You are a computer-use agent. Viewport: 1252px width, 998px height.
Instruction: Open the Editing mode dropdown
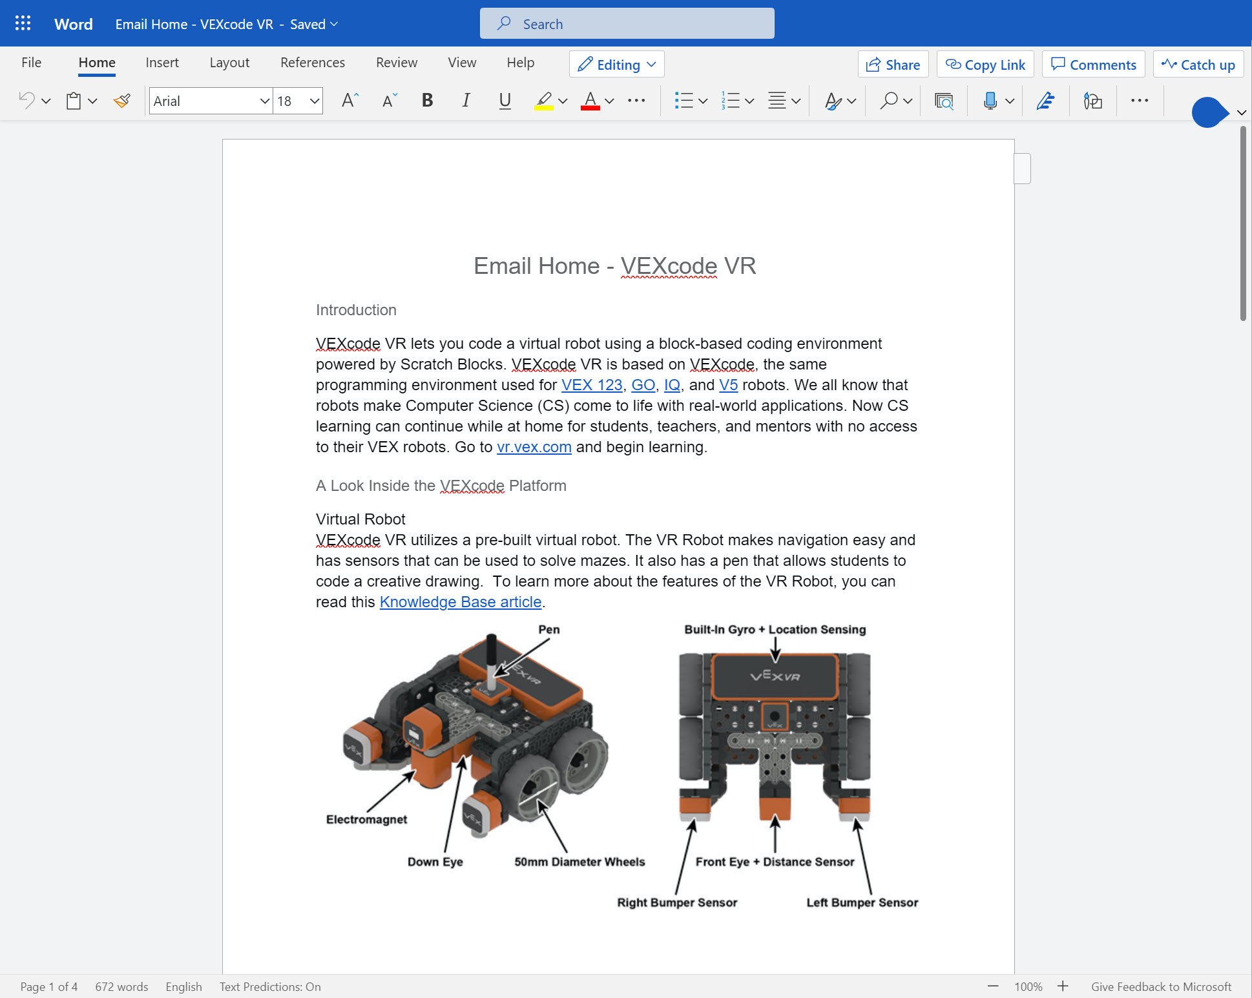click(x=616, y=64)
